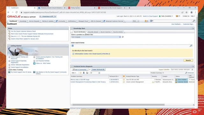Screen dimensions: 204x115
Task: Click the Create Technical SR button
Action: tap(98, 70)
